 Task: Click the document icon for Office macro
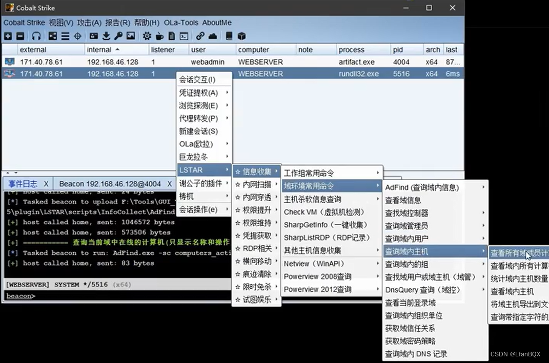[172, 36]
